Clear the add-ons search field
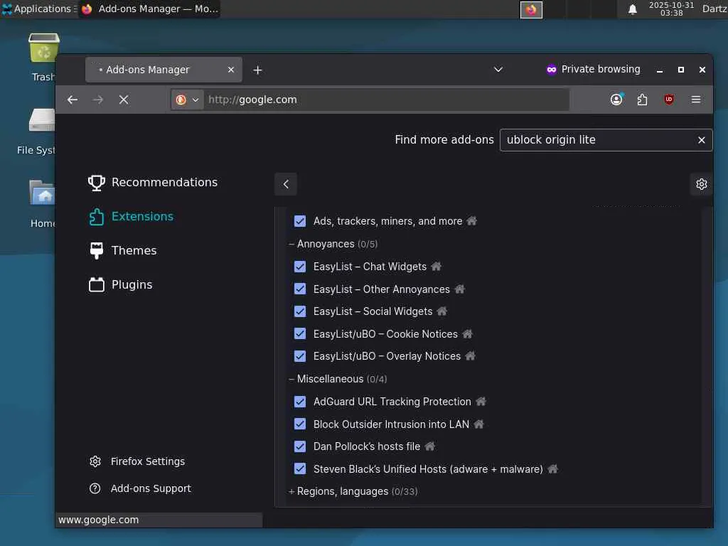 tap(702, 140)
